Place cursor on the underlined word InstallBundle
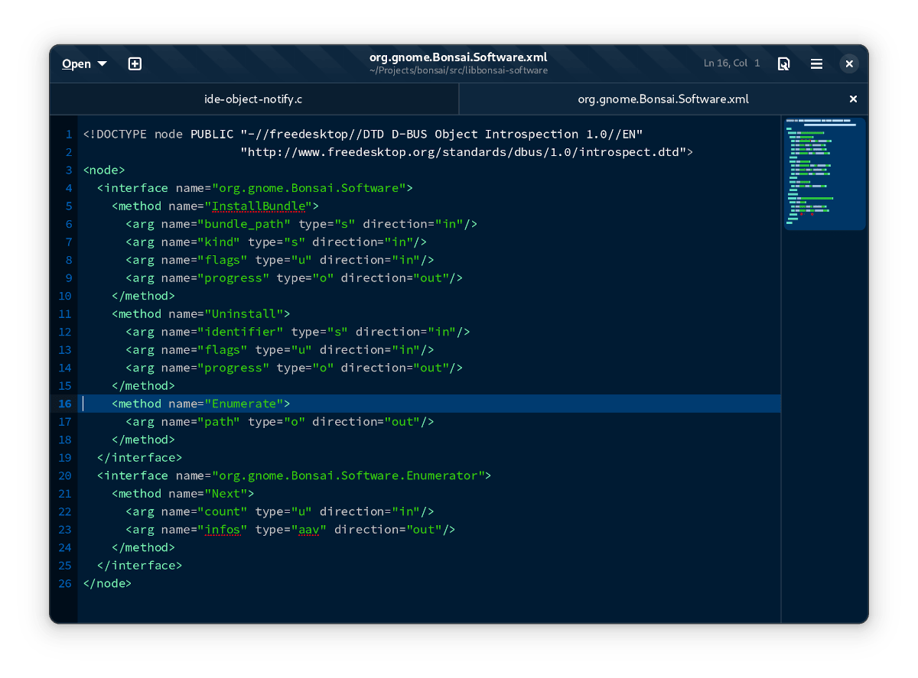 point(261,206)
